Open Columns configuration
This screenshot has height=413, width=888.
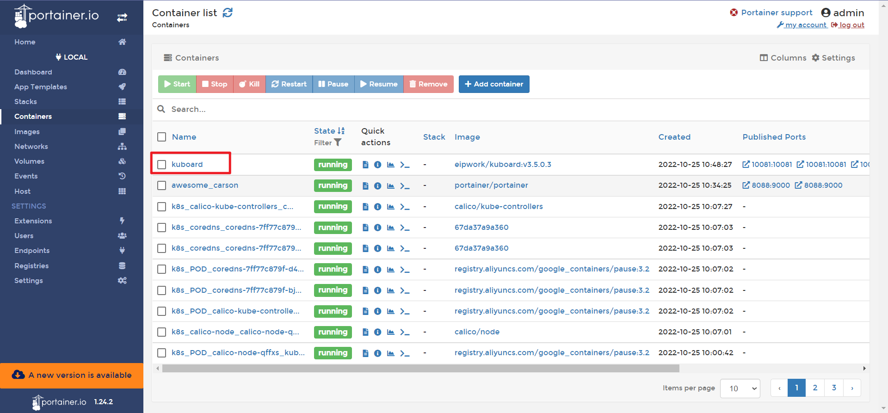pos(783,58)
